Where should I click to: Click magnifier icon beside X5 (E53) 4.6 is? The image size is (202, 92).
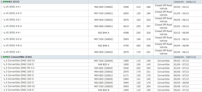coord(4,26)
